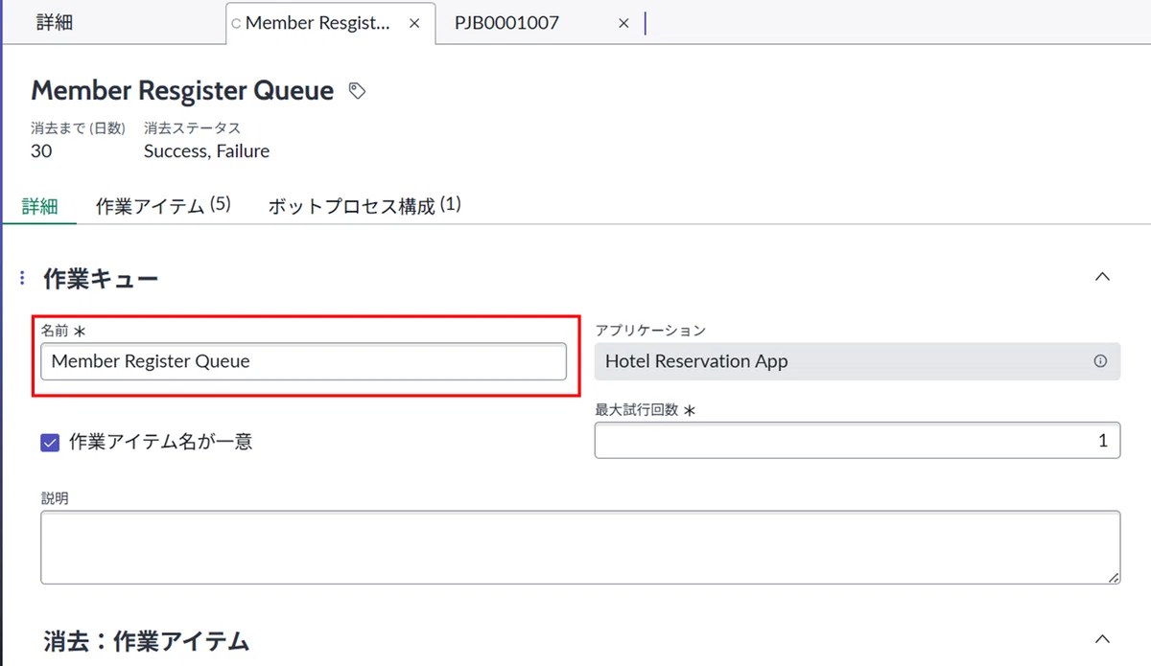
Task: Click the 最大試行回数 input field
Action: point(857,440)
